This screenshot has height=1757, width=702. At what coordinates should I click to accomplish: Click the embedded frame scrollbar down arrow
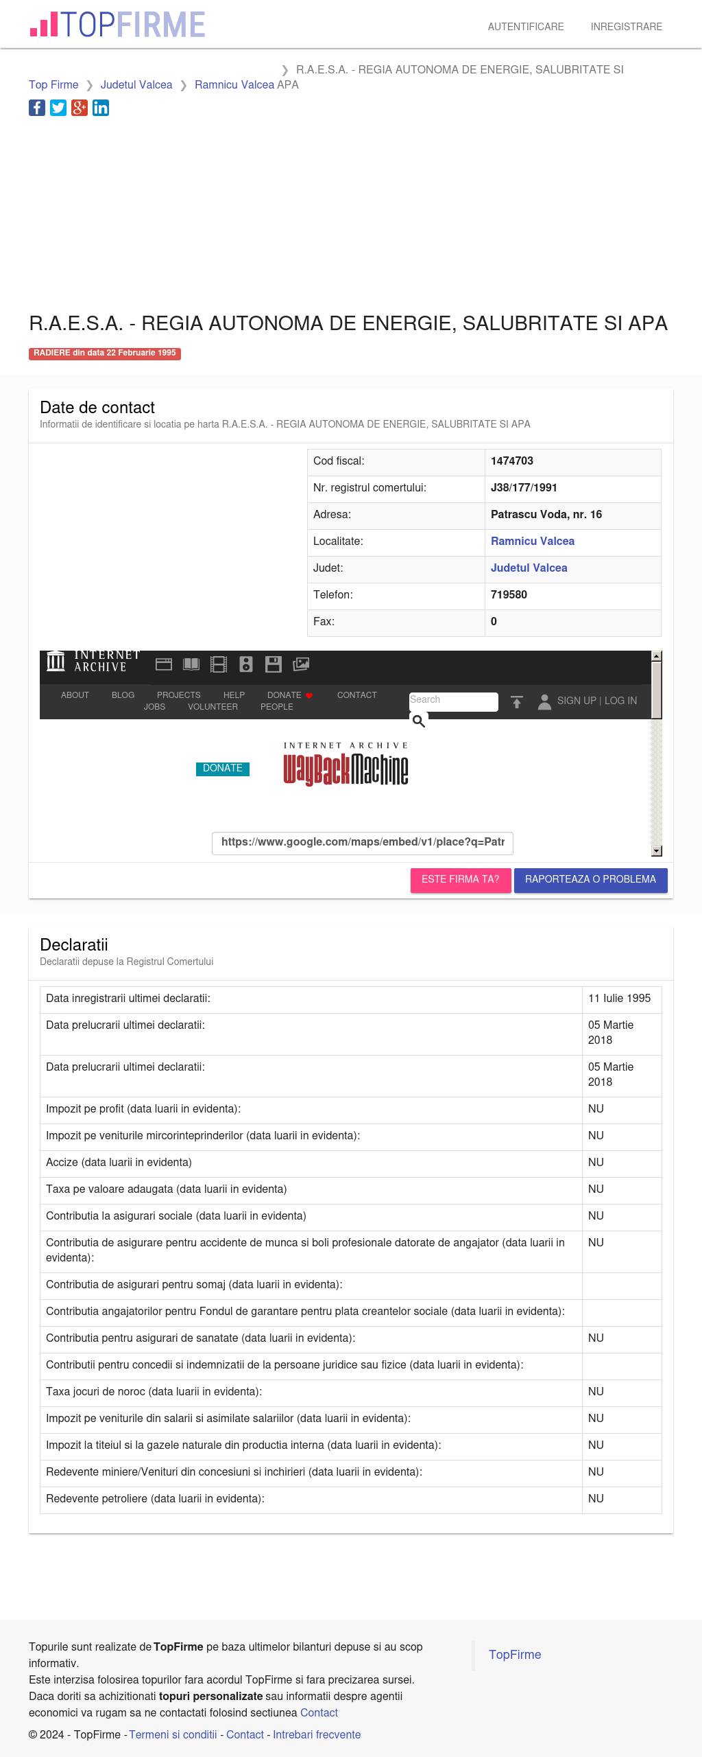(656, 851)
